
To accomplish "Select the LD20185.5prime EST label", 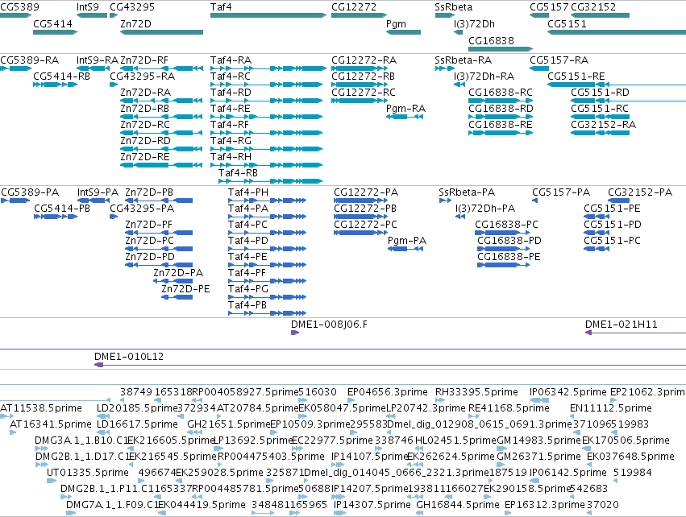I will [x=137, y=408].
